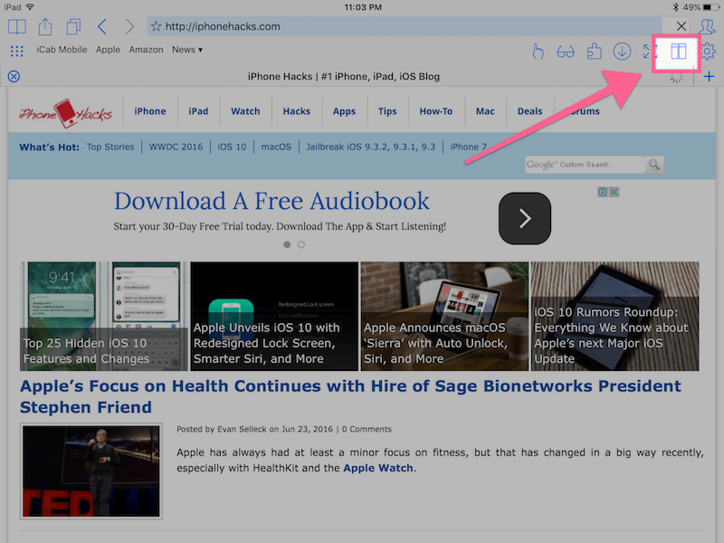Close the iPhone Hacks tab
This screenshot has height=543, width=724.
14,77
